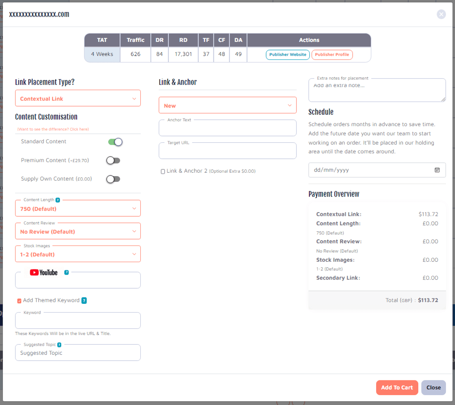Click the Suggested Topic input field

[x=78, y=353]
